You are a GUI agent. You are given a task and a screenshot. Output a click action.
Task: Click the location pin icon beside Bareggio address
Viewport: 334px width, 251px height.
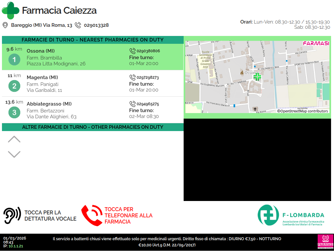[5, 25]
